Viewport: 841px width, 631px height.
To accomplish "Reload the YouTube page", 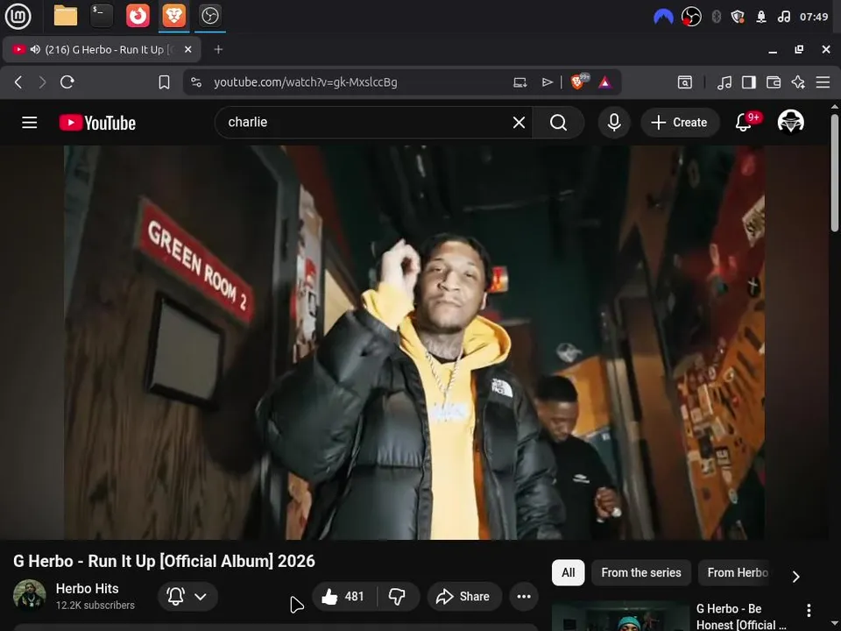I will [x=67, y=82].
